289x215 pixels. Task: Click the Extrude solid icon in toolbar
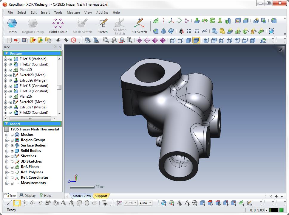point(197,21)
